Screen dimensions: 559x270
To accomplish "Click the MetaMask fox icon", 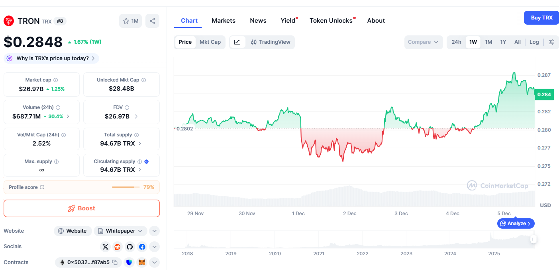I will tap(142, 262).
